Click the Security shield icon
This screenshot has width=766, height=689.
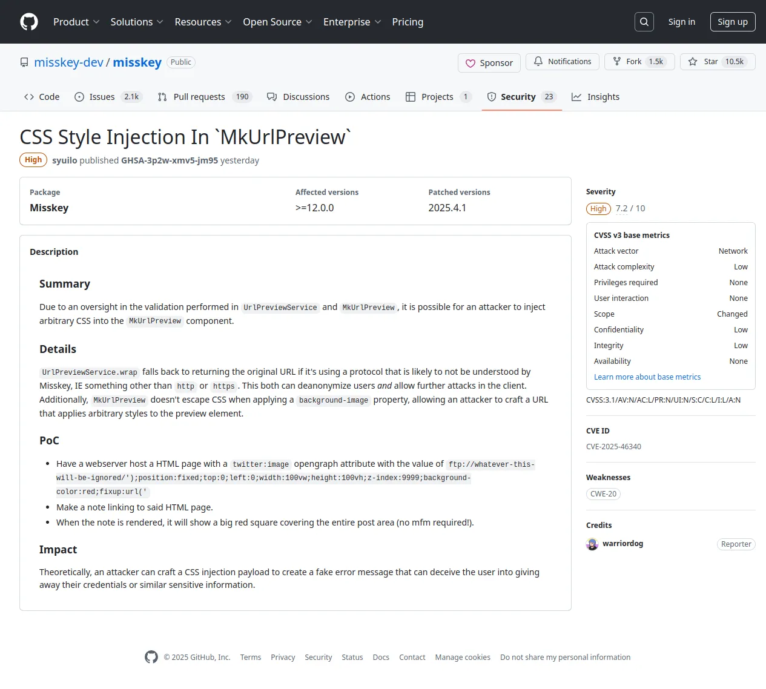(x=492, y=97)
